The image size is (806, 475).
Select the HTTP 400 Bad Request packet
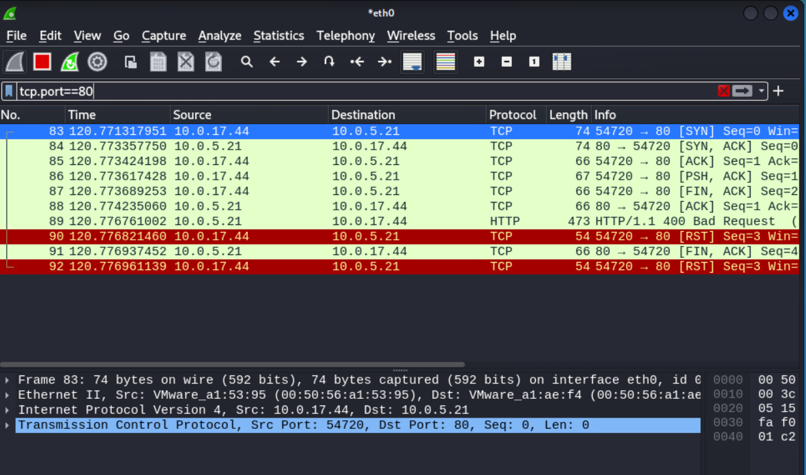click(401, 221)
